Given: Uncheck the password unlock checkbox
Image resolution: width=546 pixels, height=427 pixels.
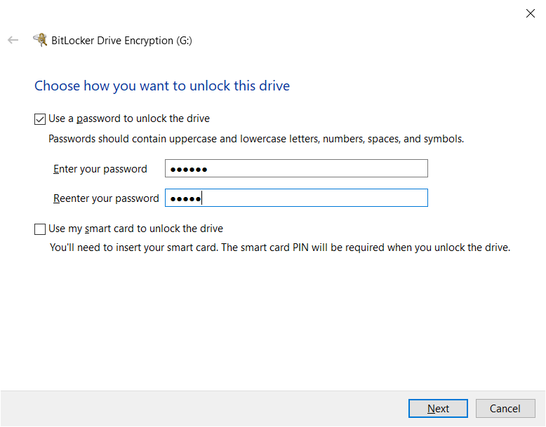Looking at the screenshot, I should [x=40, y=119].
